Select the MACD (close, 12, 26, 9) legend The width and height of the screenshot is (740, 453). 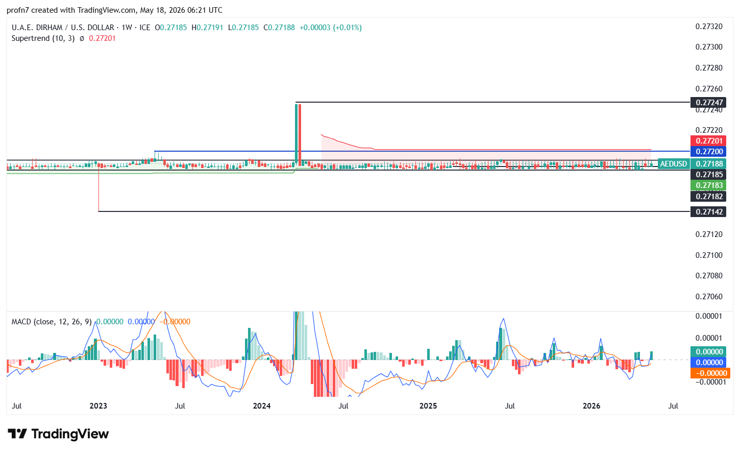coord(52,322)
